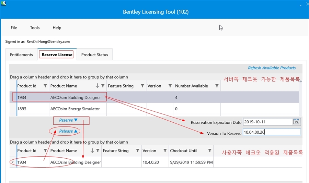309x183 pixels.
Task: Expand the checked-out 1934 row
Action: coord(13,162)
